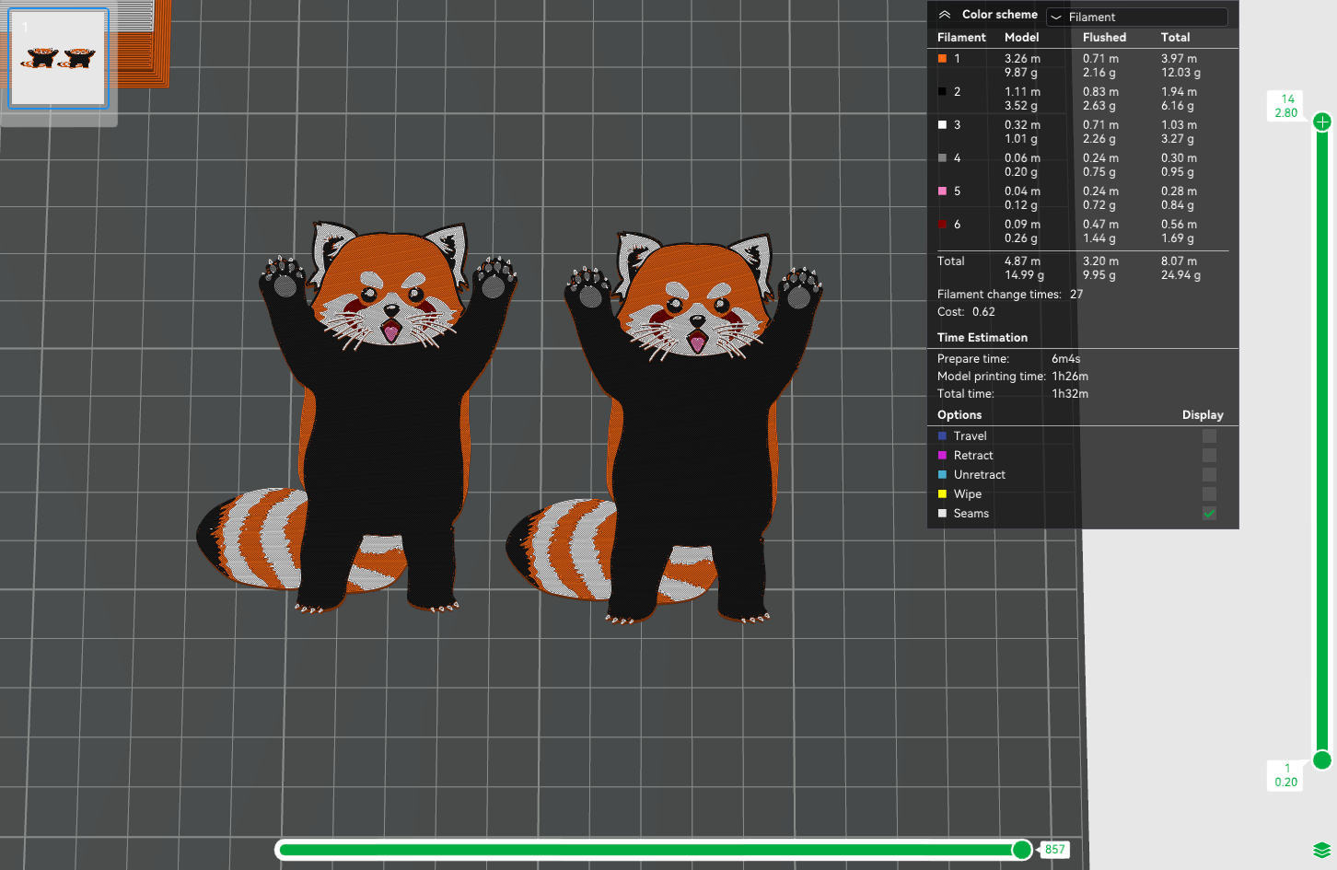The width and height of the screenshot is (1337, 870).
Task: Enable the Wipe display checkbox
Action: coord(1208,493)
